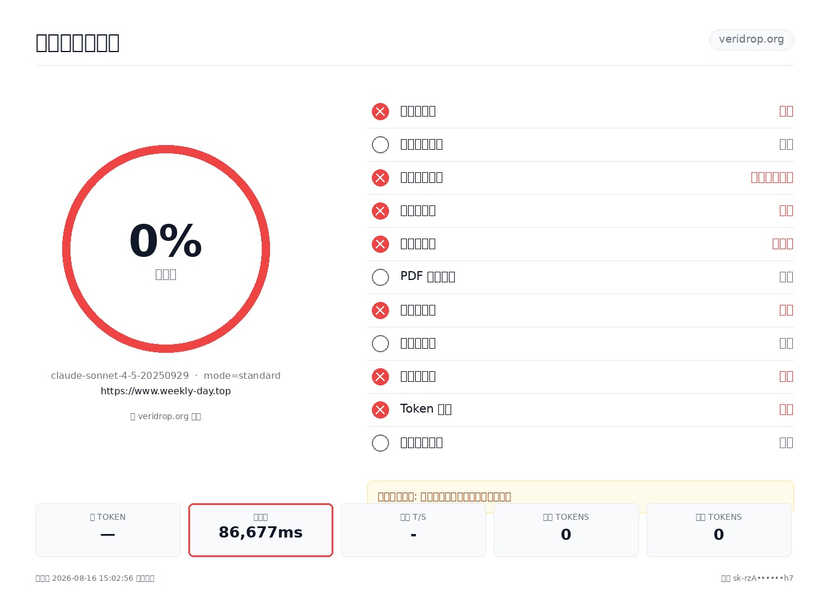Select the 86,677ms latency card
The height and width of the screenshot is (592, 829).
(261, 530)
